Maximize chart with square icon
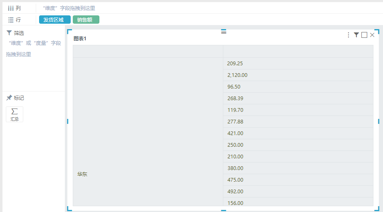 [364, 35]
